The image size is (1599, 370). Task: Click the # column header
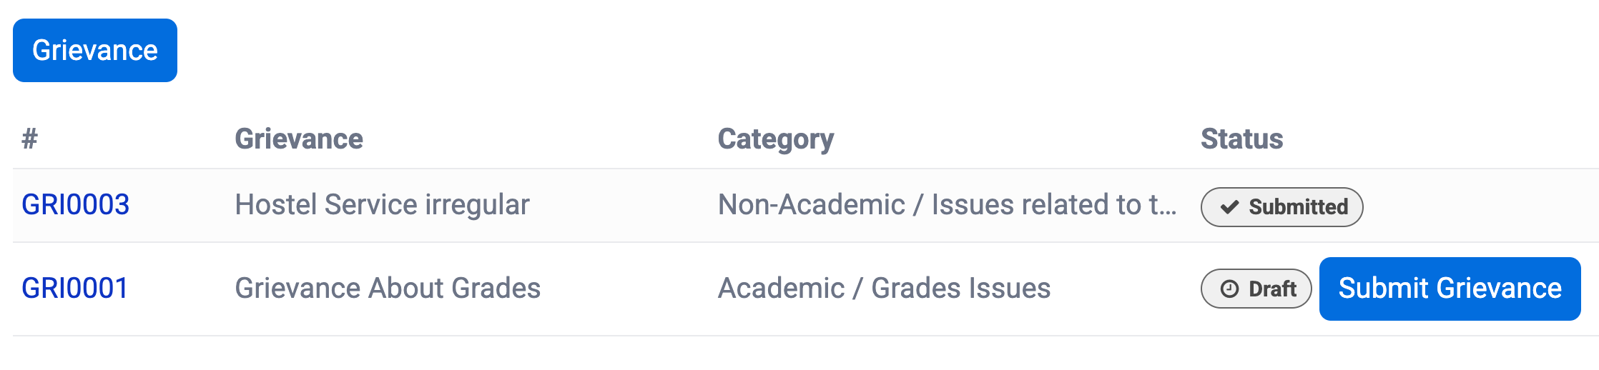(29, 139)
